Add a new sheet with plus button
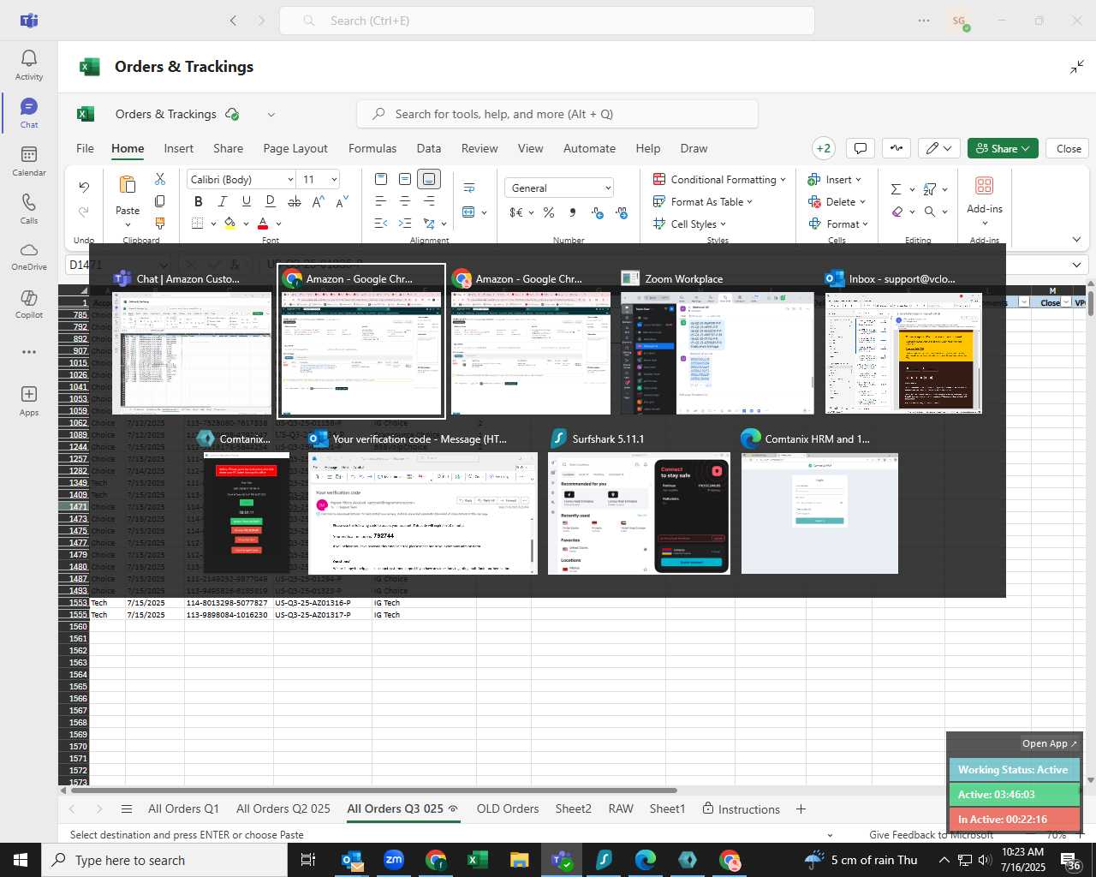Image resolution: width=1096 pixels, height=877 pixels. [801, 809]
